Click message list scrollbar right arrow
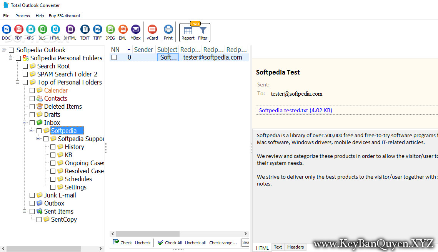 click(246, 234)
